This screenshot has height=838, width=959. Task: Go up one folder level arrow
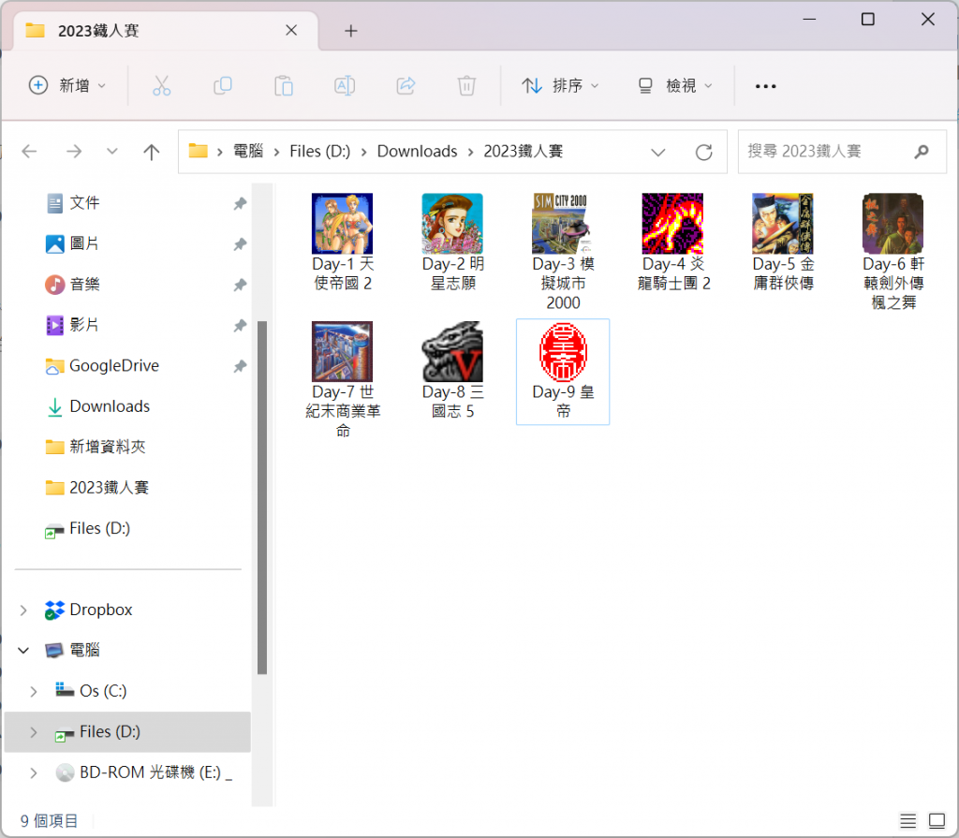[x=151, y=151]
